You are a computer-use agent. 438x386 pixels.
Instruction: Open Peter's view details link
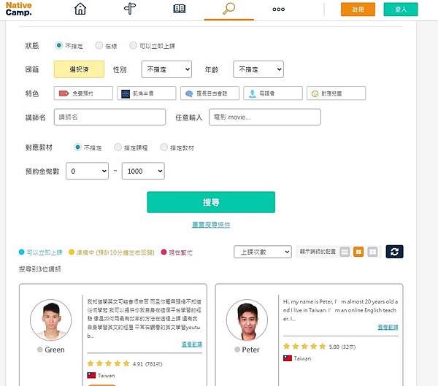pos(388,328)
